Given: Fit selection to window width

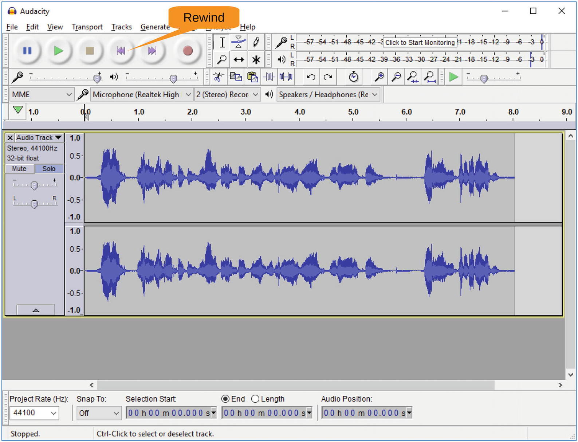Looking at the screenshot, I should [x=413, y=77].
